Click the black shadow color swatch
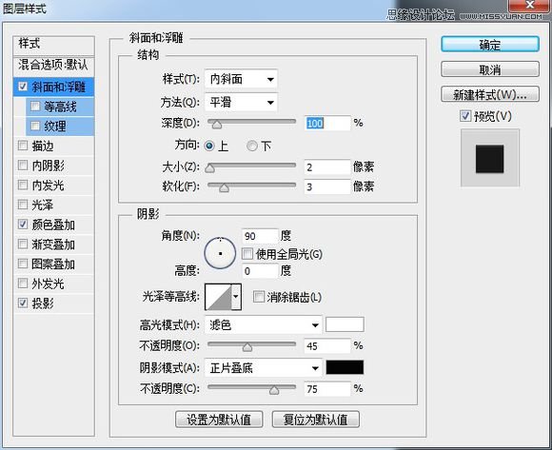The width and height of the screenshot is (552, 450). (x=345, y=367)
